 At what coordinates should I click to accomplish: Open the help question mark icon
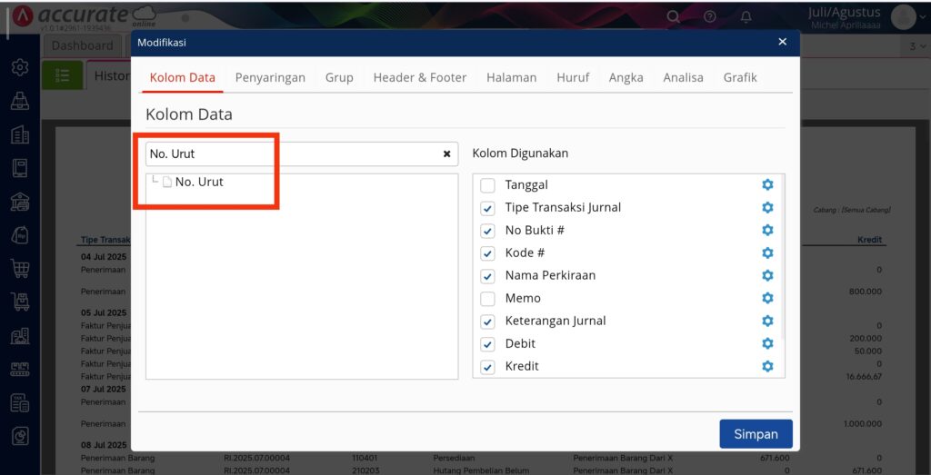(709, 16)
